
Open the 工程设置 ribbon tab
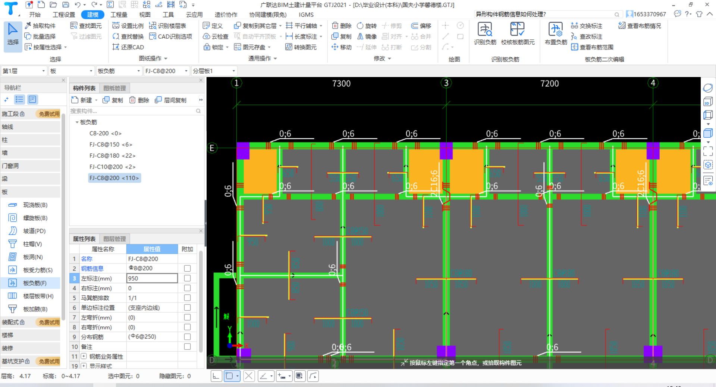click(64, 15)
